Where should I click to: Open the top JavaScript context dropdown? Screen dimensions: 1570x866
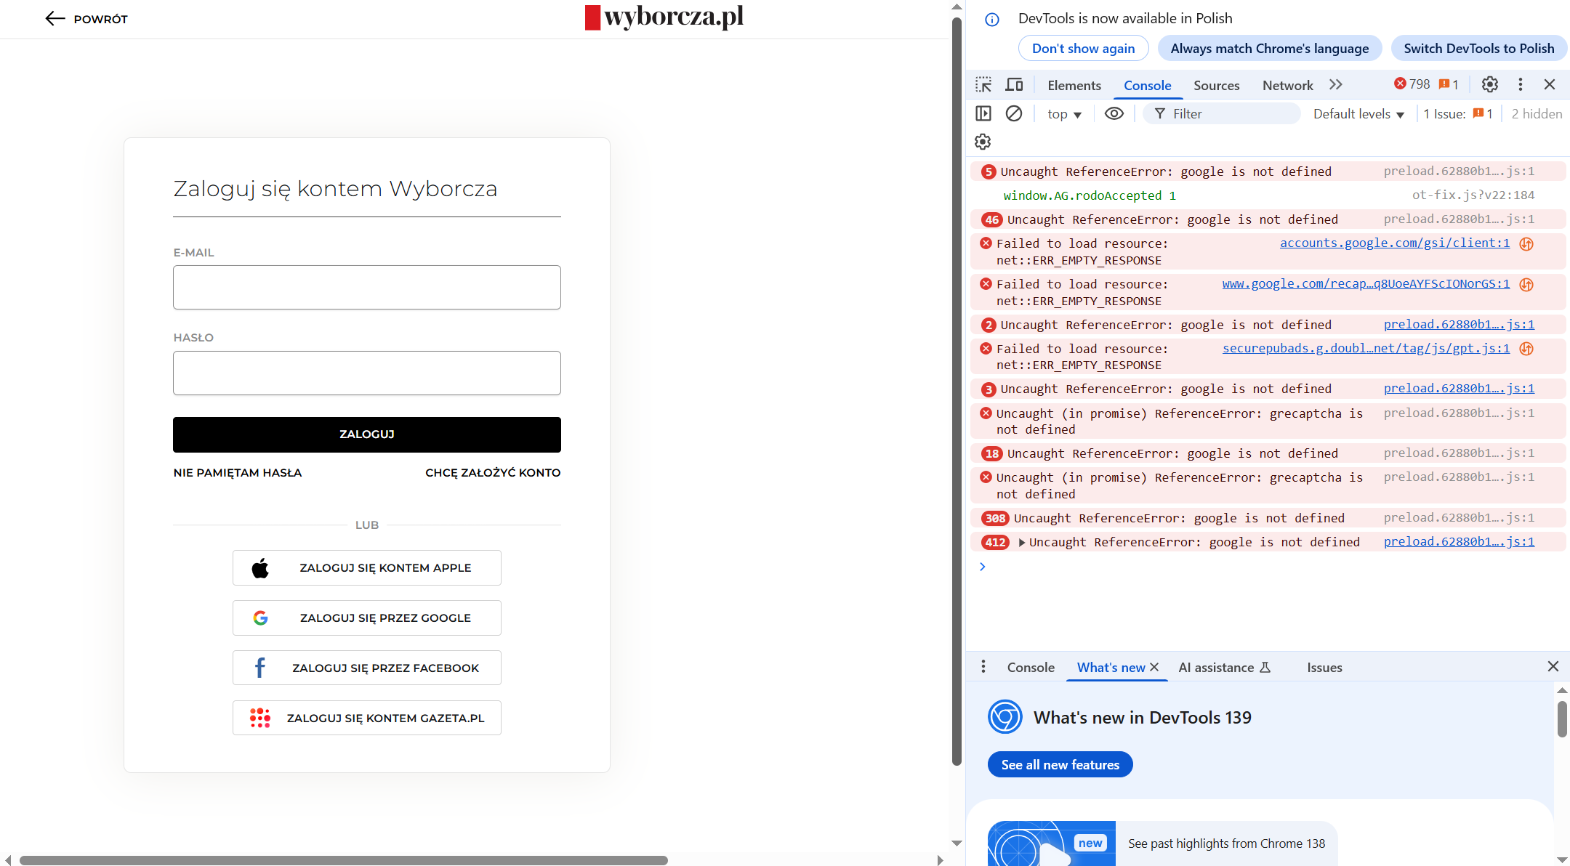[1064, 114]
